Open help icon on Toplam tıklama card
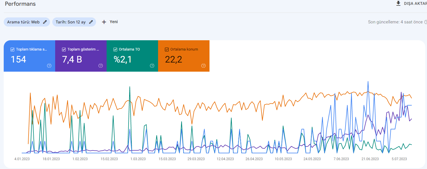This screenshot has height=169, width=427. [49, 66]
